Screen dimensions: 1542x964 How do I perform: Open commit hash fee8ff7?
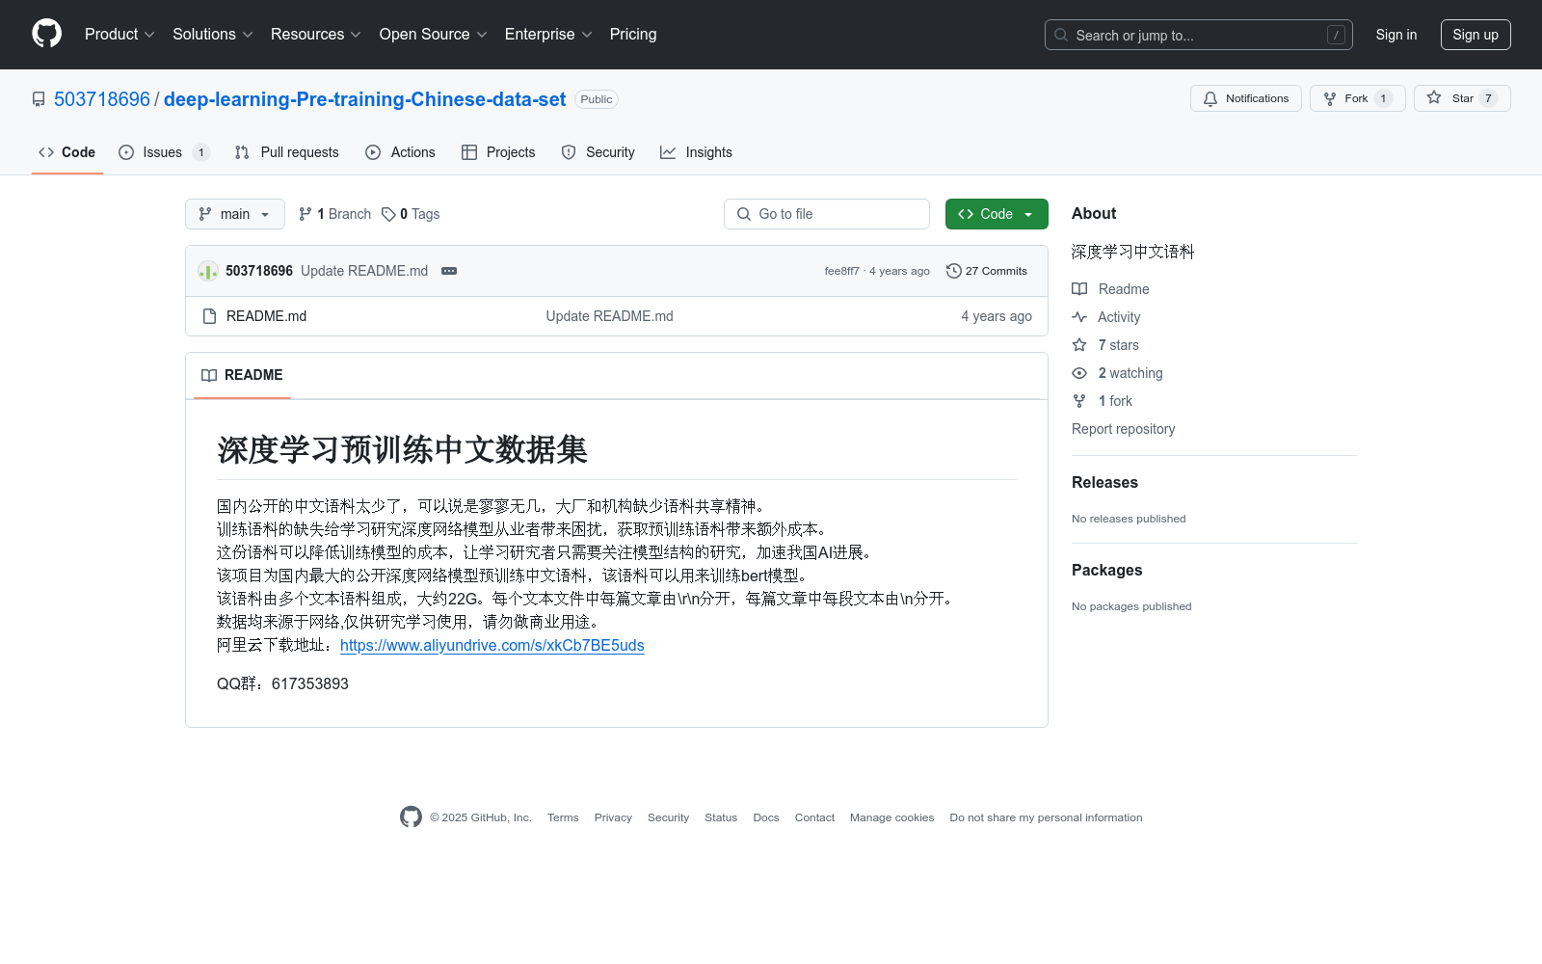[x=841, y=271]
